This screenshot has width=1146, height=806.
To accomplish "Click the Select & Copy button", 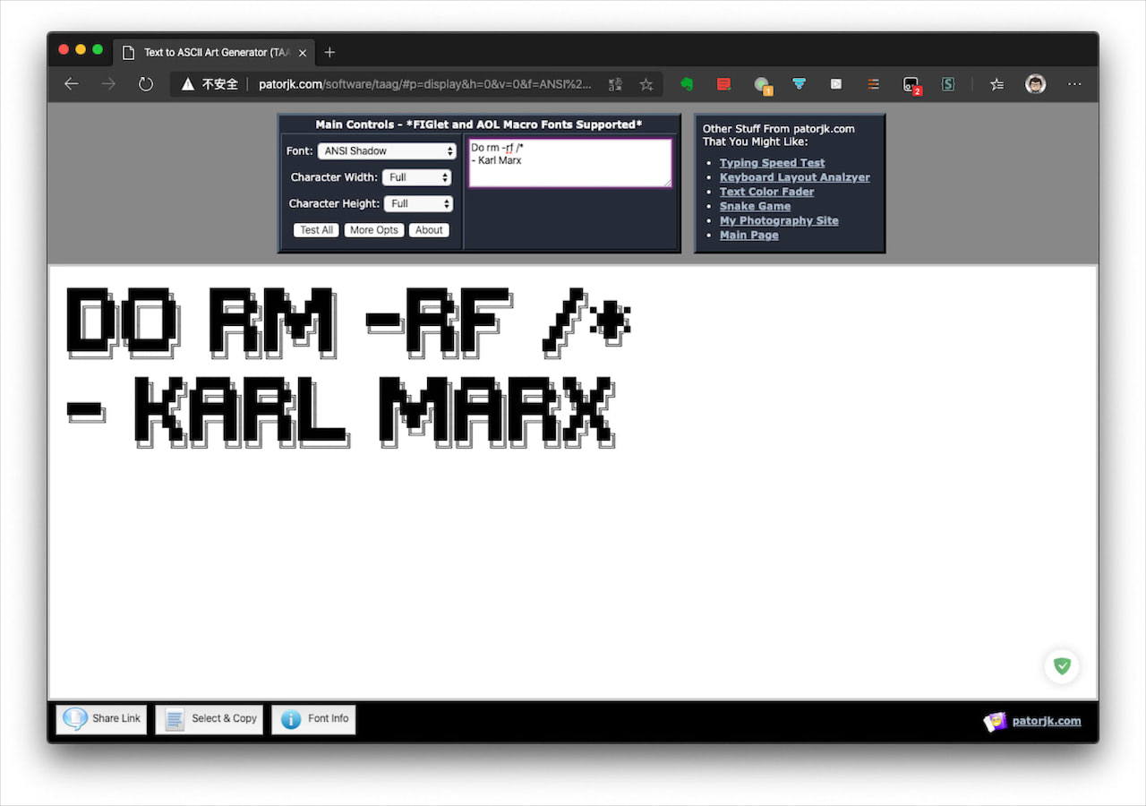I will [x=210, y=719].
